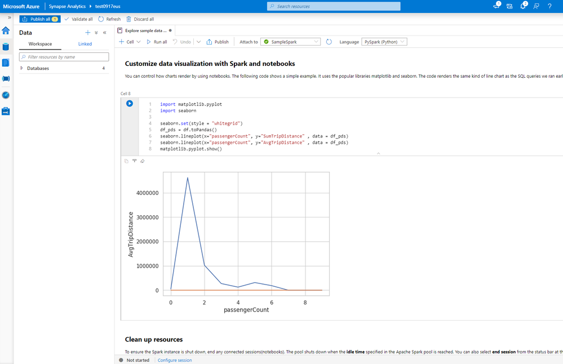Screen dimensions: 563x364
Task: Click Publish in notebook toolbar
Action: (x=218, y=42)
